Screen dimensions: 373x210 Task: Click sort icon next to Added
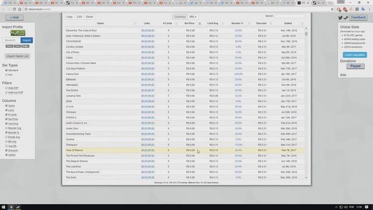302,23
